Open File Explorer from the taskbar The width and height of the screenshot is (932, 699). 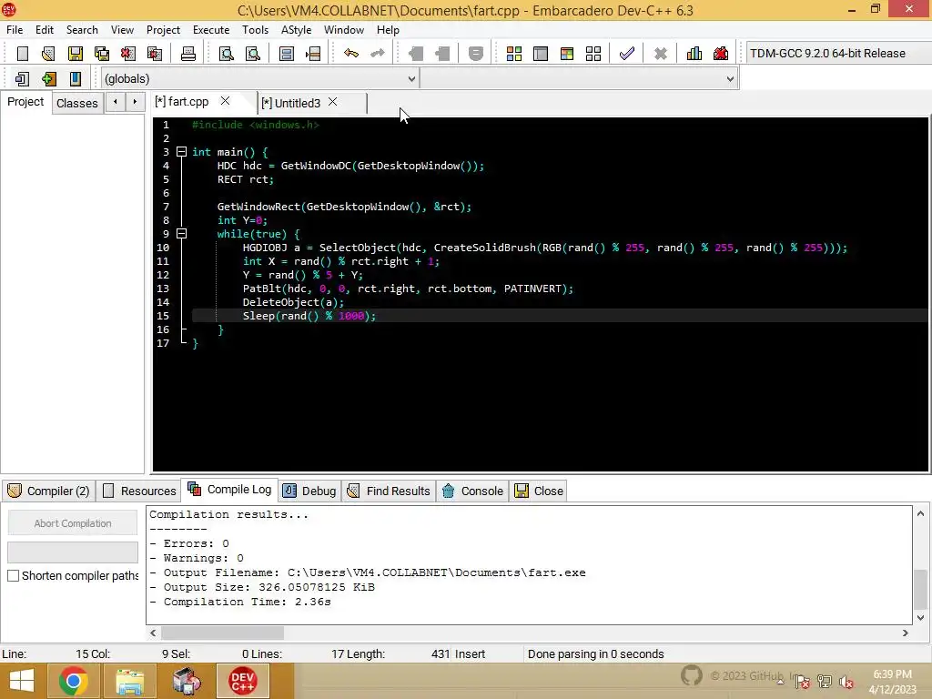[x=129, y=681]
